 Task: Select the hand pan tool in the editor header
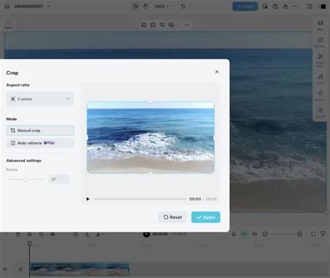coord(146,6)
